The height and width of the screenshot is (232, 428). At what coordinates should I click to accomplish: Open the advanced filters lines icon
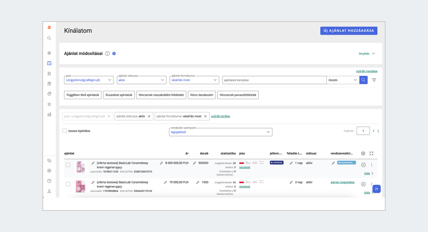(x=374, y=80)
